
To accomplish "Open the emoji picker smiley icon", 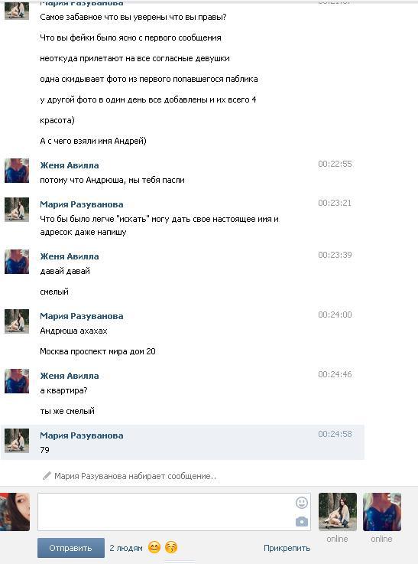I will pyautogui.click(x=302, y=503).
